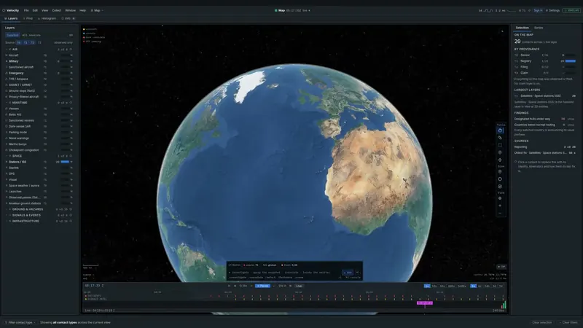Click the zoom out minus icon
The width and height of the screenshot is (583, 328).
click(x=500, y=213)
